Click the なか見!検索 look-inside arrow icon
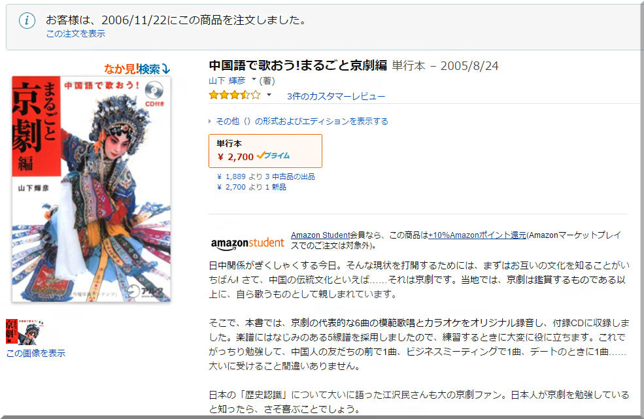 (x=165, y=69)
